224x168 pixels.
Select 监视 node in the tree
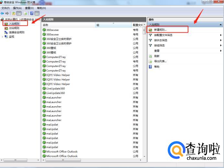(x=12, y=37)
